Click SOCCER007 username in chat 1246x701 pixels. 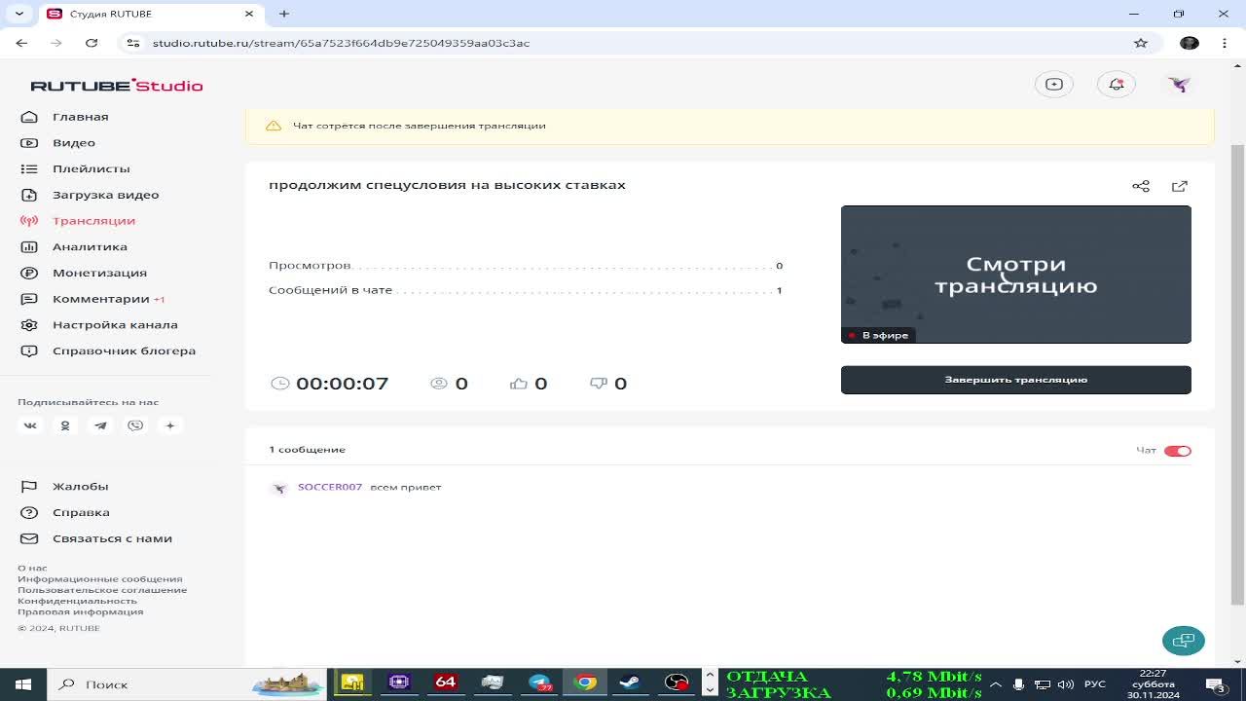pos(330,487)
